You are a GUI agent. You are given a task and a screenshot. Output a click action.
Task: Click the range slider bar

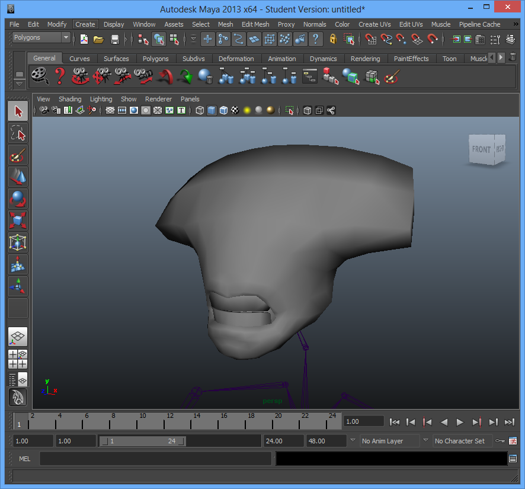[142, 441]
